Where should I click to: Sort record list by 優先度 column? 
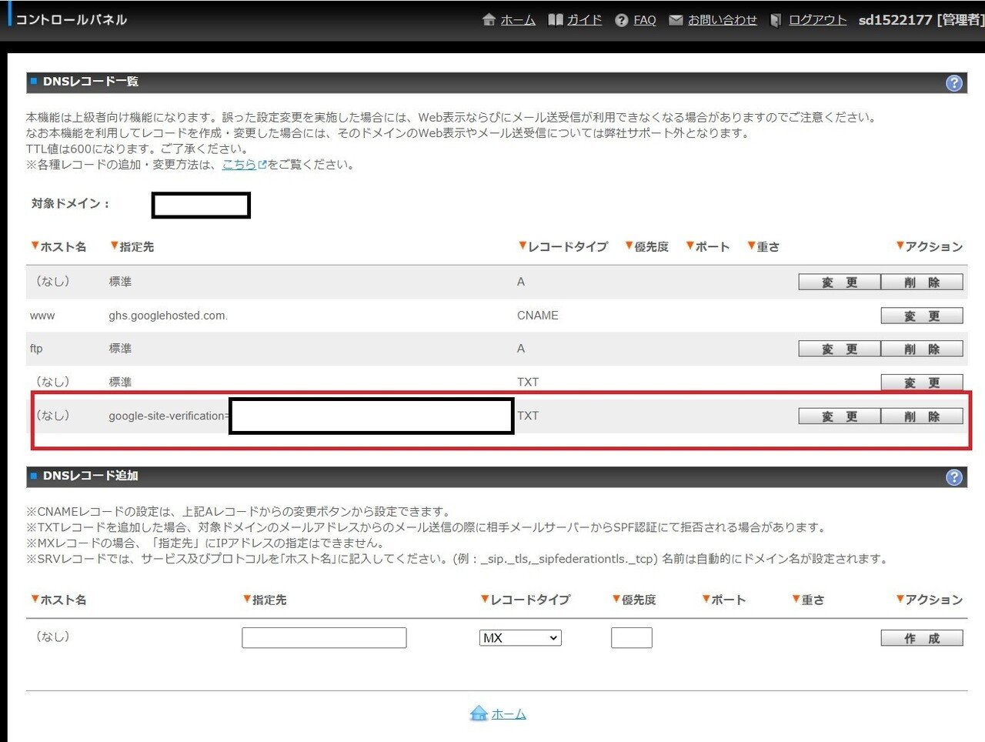pyautogui.click(x=646, y=246)
